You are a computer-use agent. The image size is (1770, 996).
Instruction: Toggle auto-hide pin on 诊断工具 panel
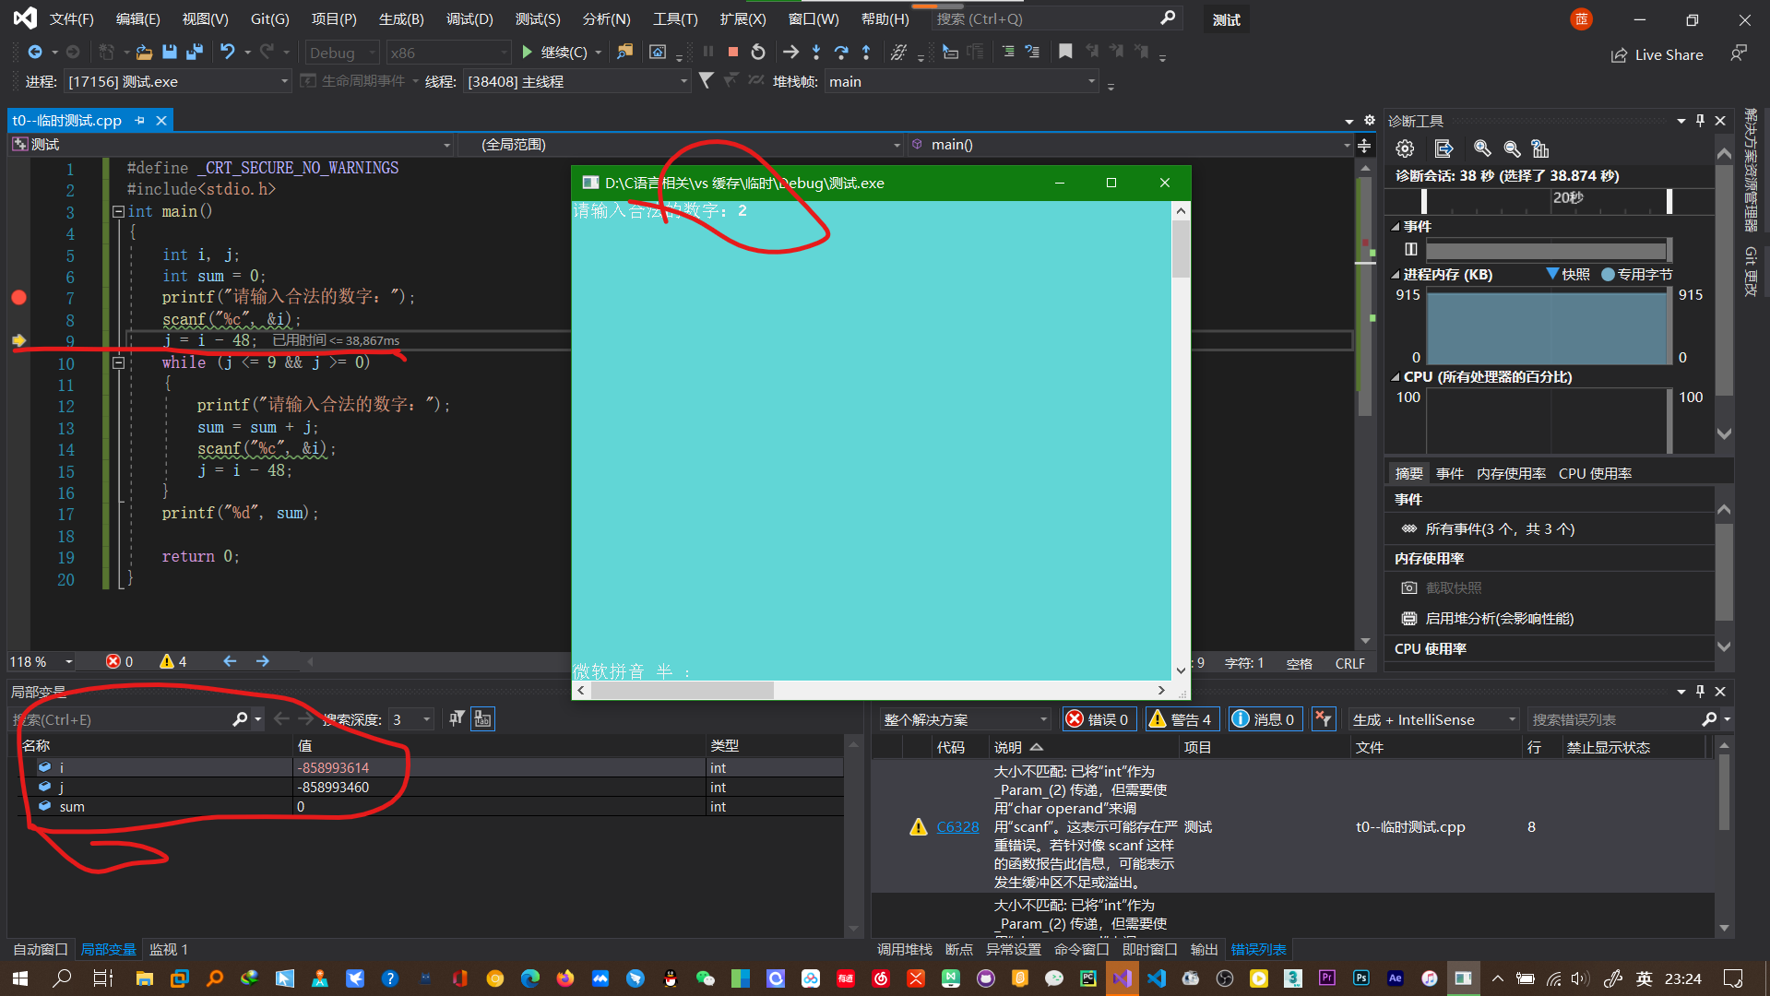pos(1700,121)
